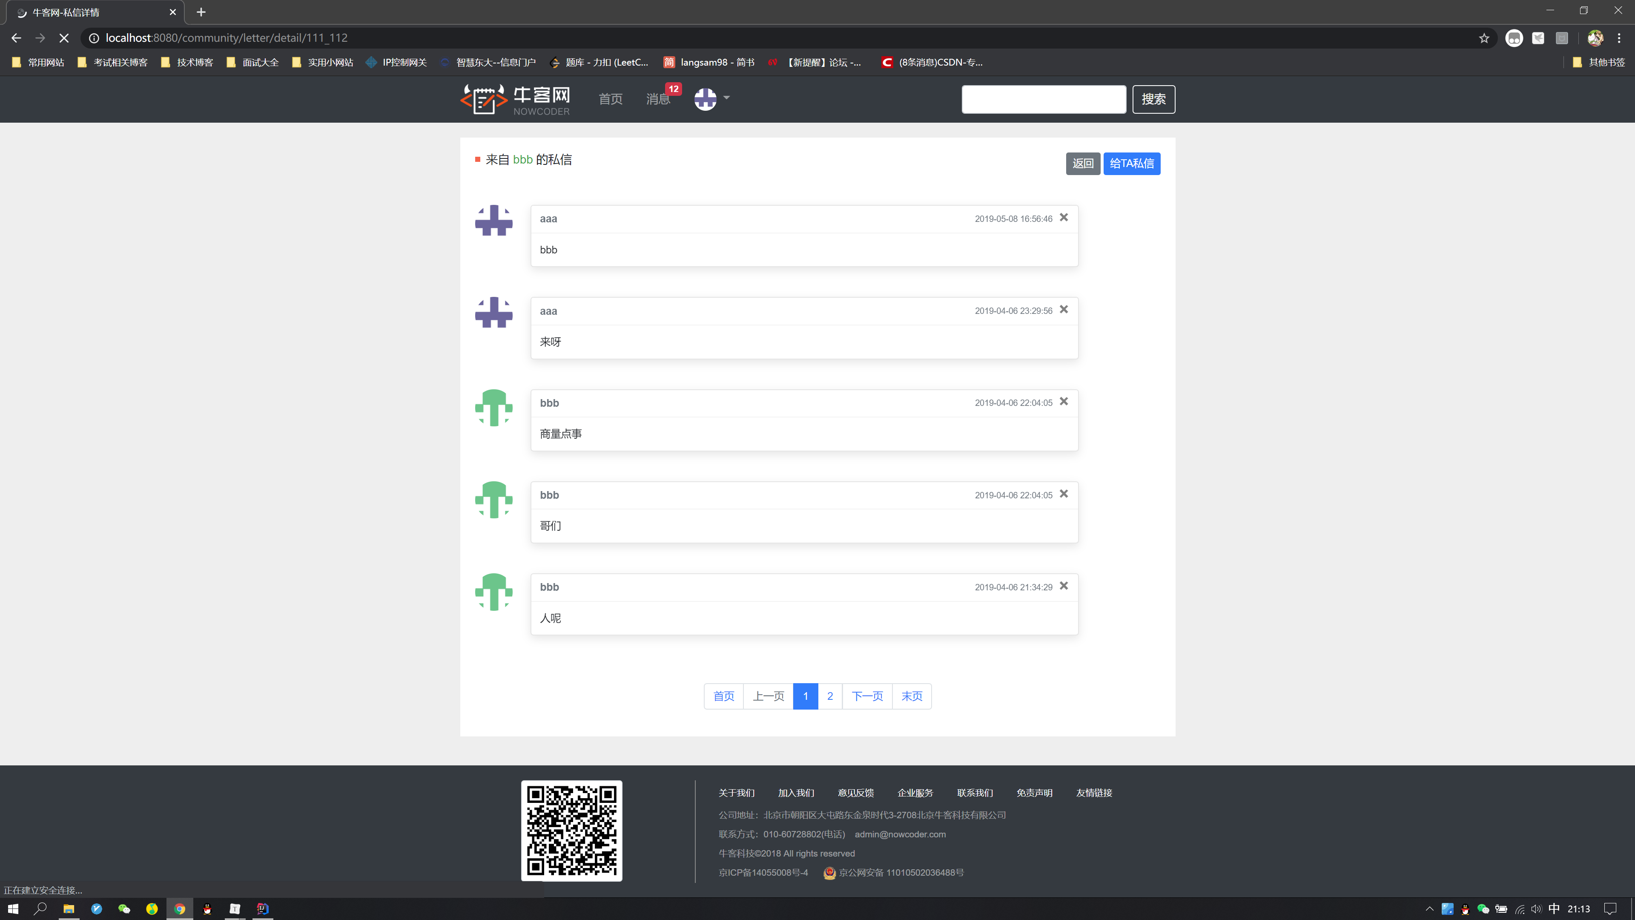1635x920 pixels.
Task: Open the Windows Start menu
Action: point(13,908)
